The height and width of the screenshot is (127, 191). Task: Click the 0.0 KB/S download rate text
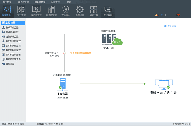point(55,56)
